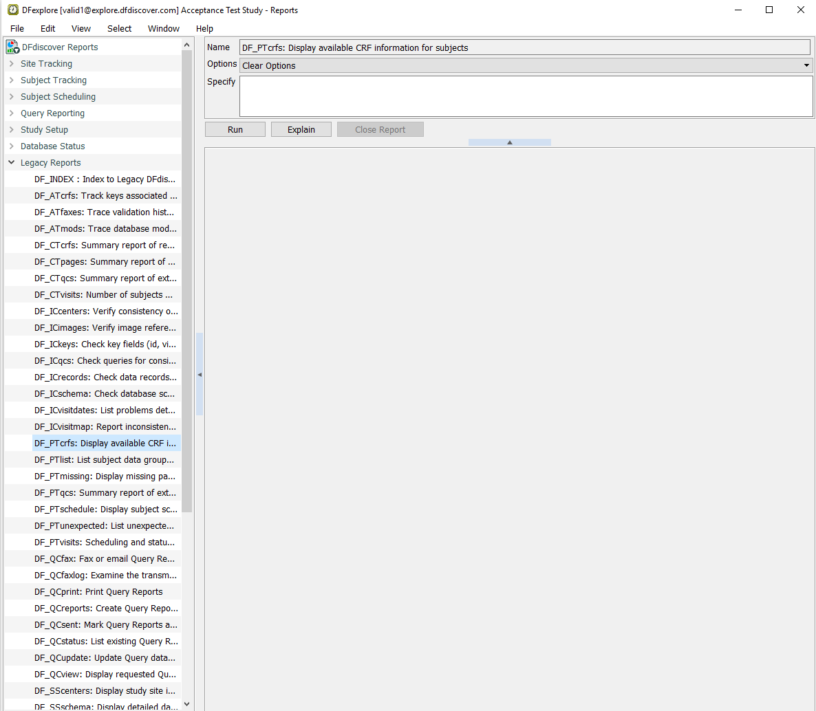
Task: Open the Window menu
Action: click(x=164, y=28)
